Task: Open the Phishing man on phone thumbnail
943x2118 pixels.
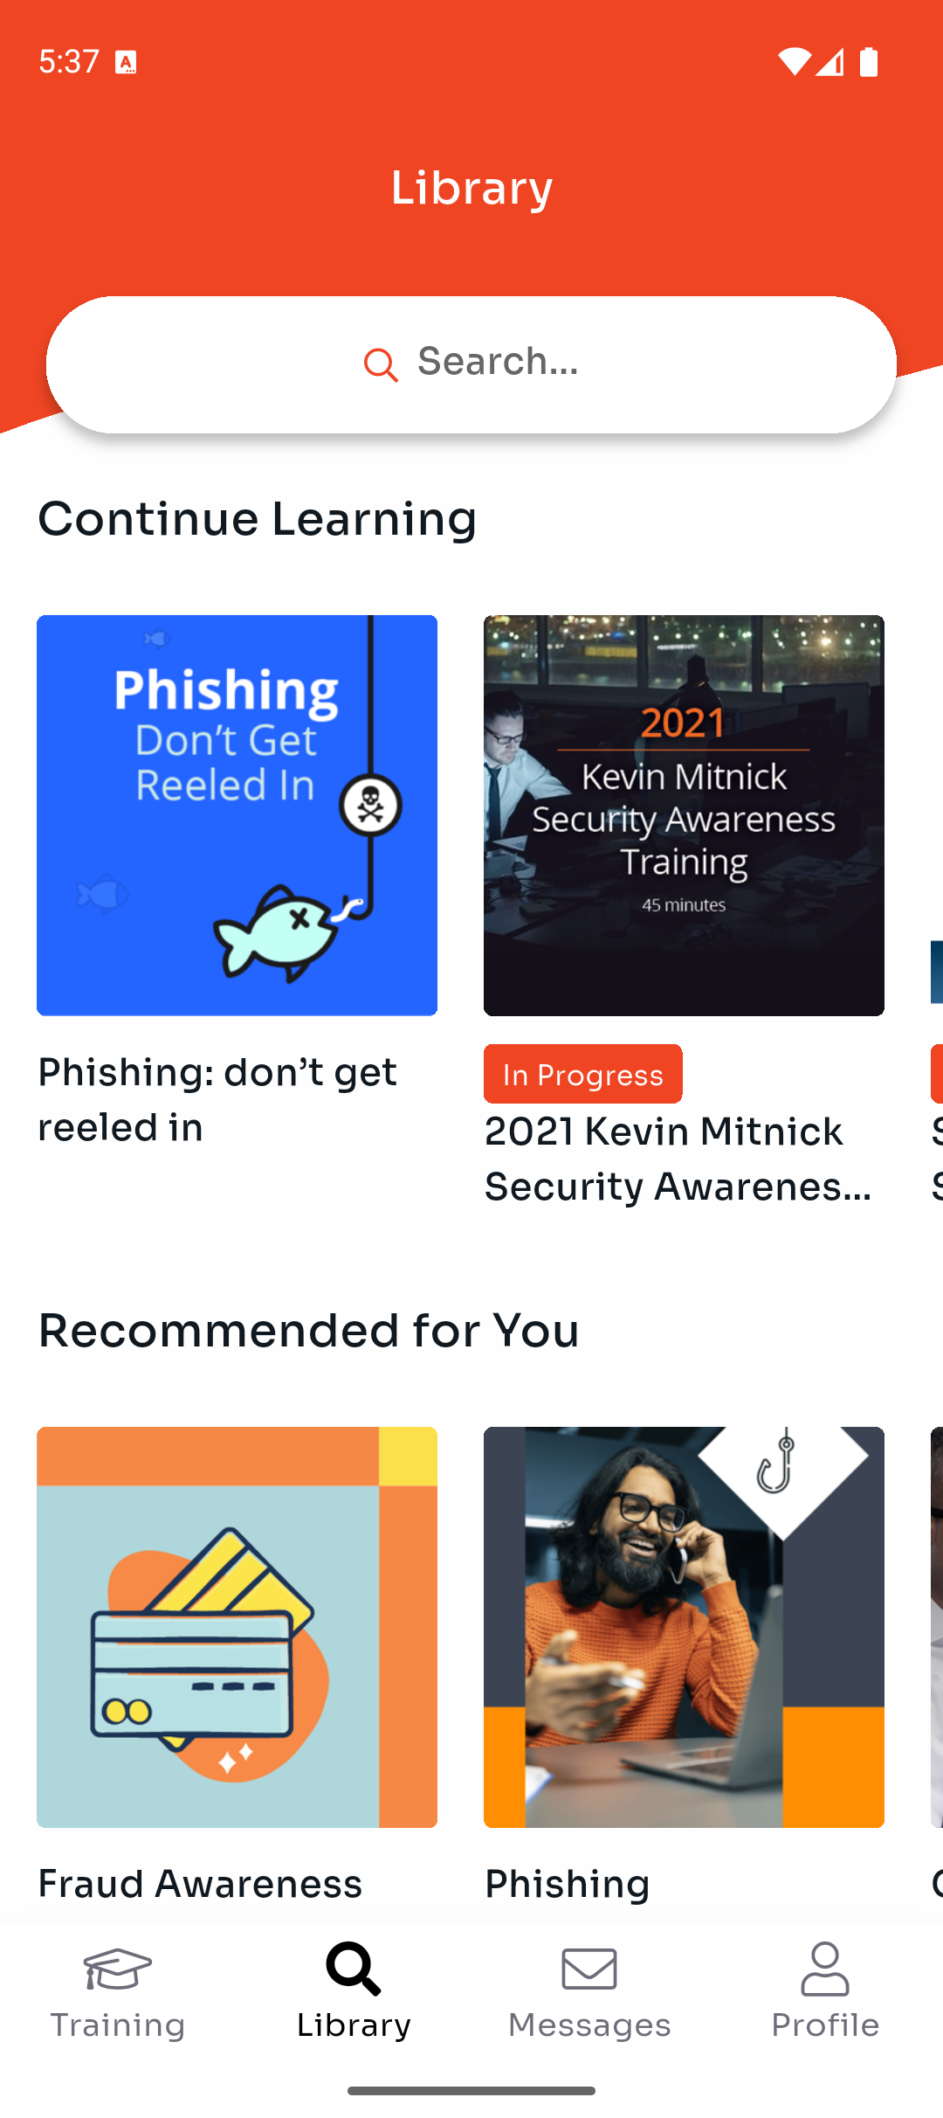Action: tap(684, 1627)
